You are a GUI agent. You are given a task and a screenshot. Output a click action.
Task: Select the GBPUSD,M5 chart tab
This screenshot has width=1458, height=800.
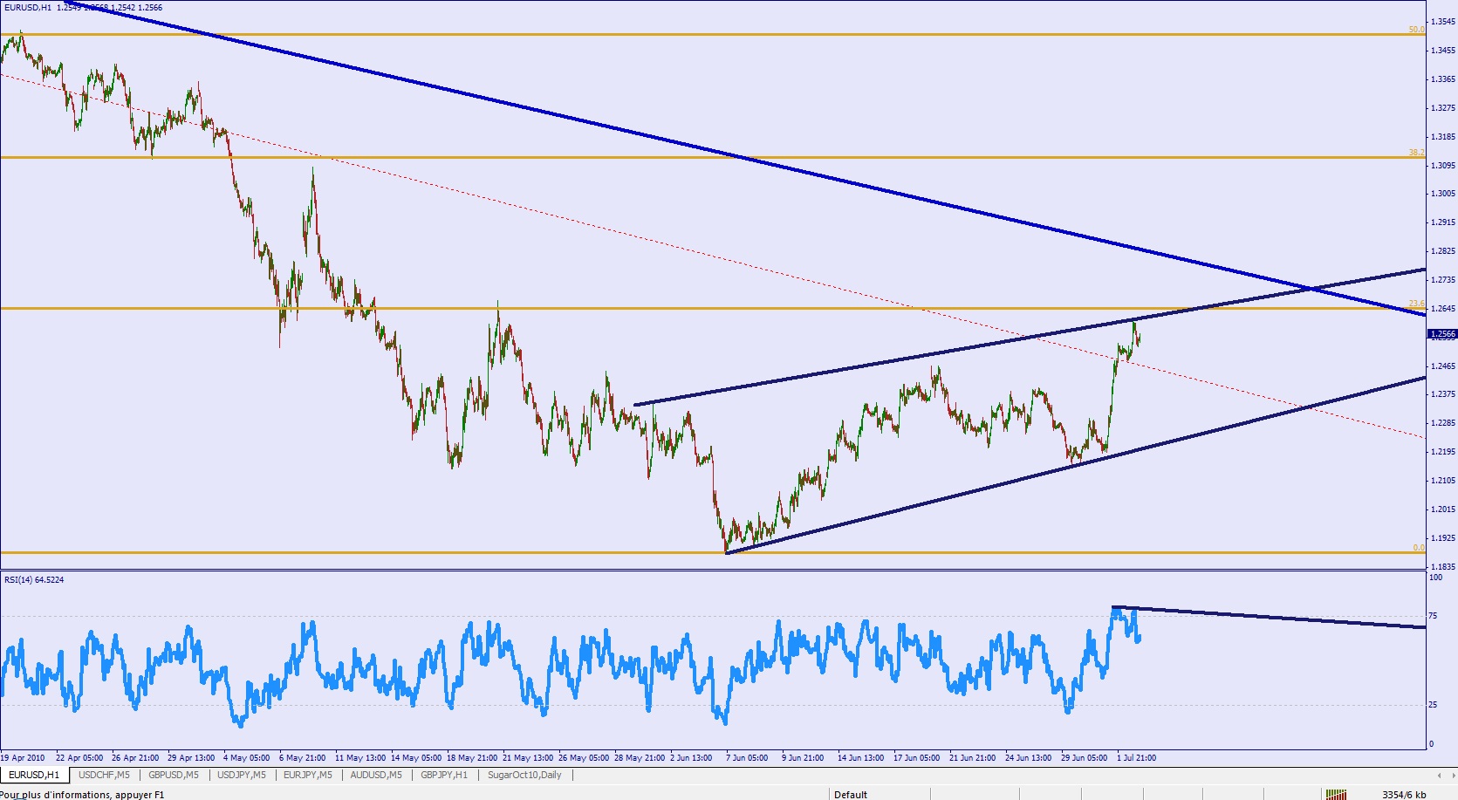coord(174,775)
